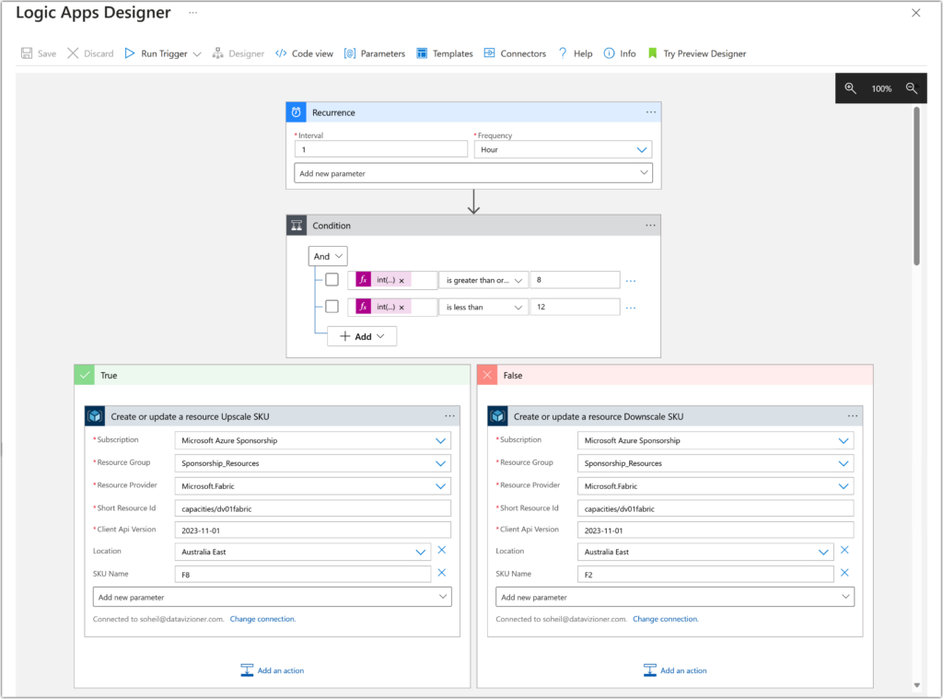The width and height of the screenshot is (943, 699).
Task: Open 'is greater than or' operator dropdown
Action: point(483,280)
